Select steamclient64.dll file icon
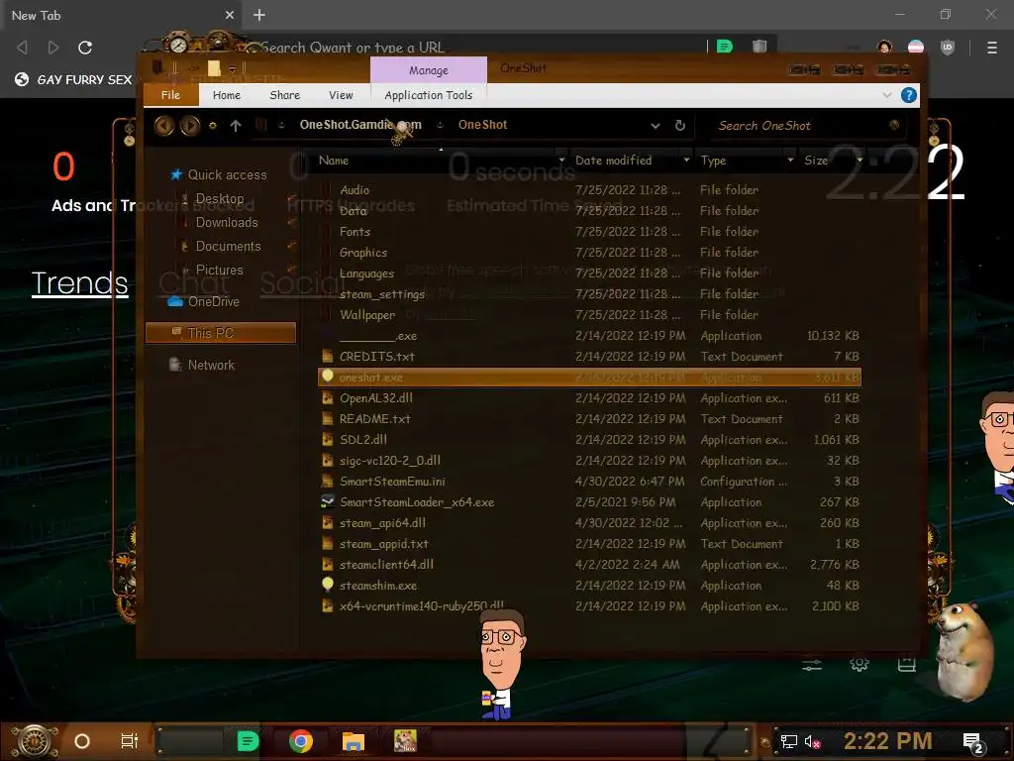This screenshot has height=761, width=1014. point(328,564)
